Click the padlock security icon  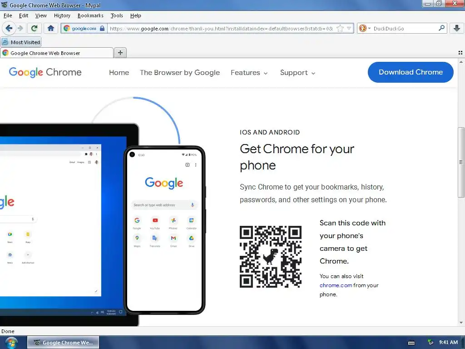tap(102, 29)
